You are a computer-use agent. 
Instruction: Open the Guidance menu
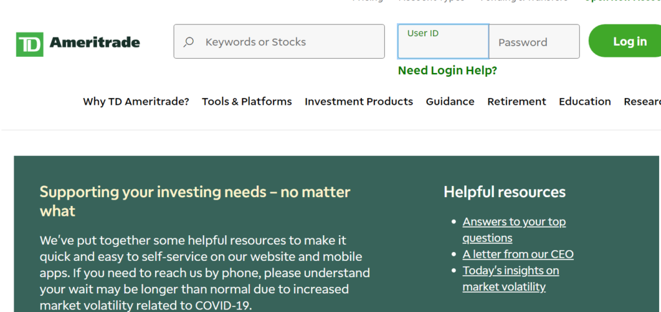(x=450, y=101)
